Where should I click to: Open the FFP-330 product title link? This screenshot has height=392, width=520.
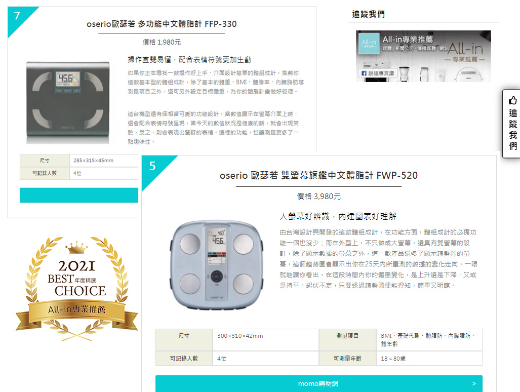(x=162, y=24)
